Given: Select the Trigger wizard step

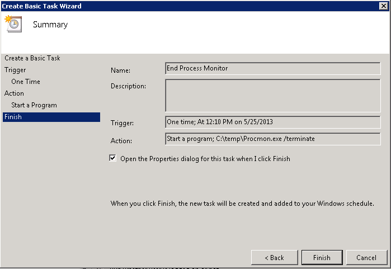Looking at the screenshot, I should 15,70.
